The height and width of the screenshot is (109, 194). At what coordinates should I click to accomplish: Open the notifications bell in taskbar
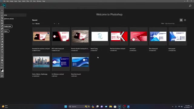coord(191,107)
